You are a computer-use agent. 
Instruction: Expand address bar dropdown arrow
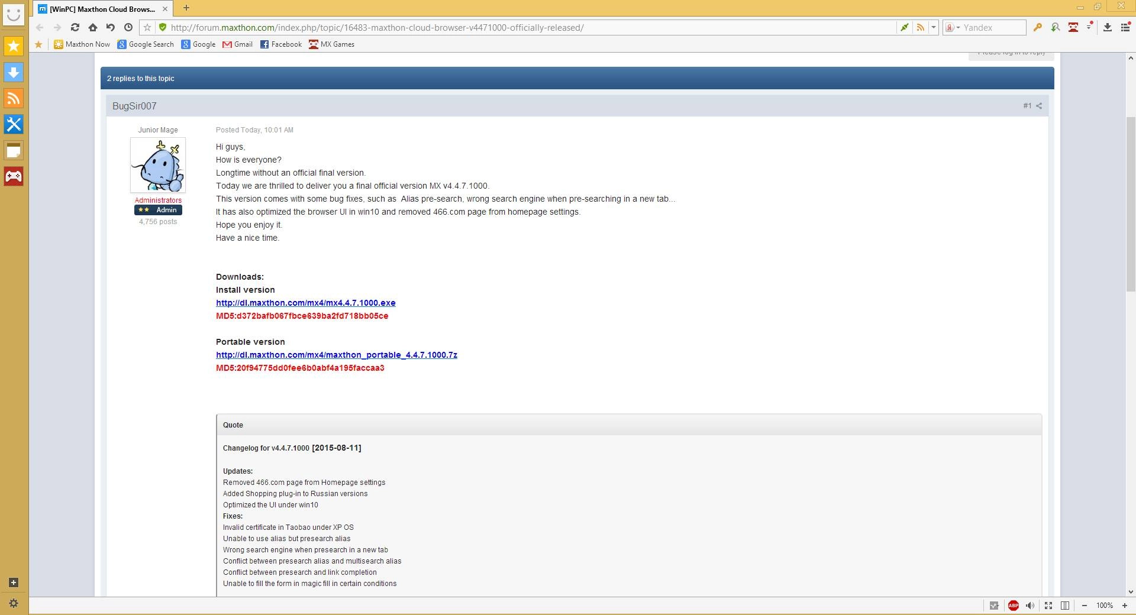(934, 27)
